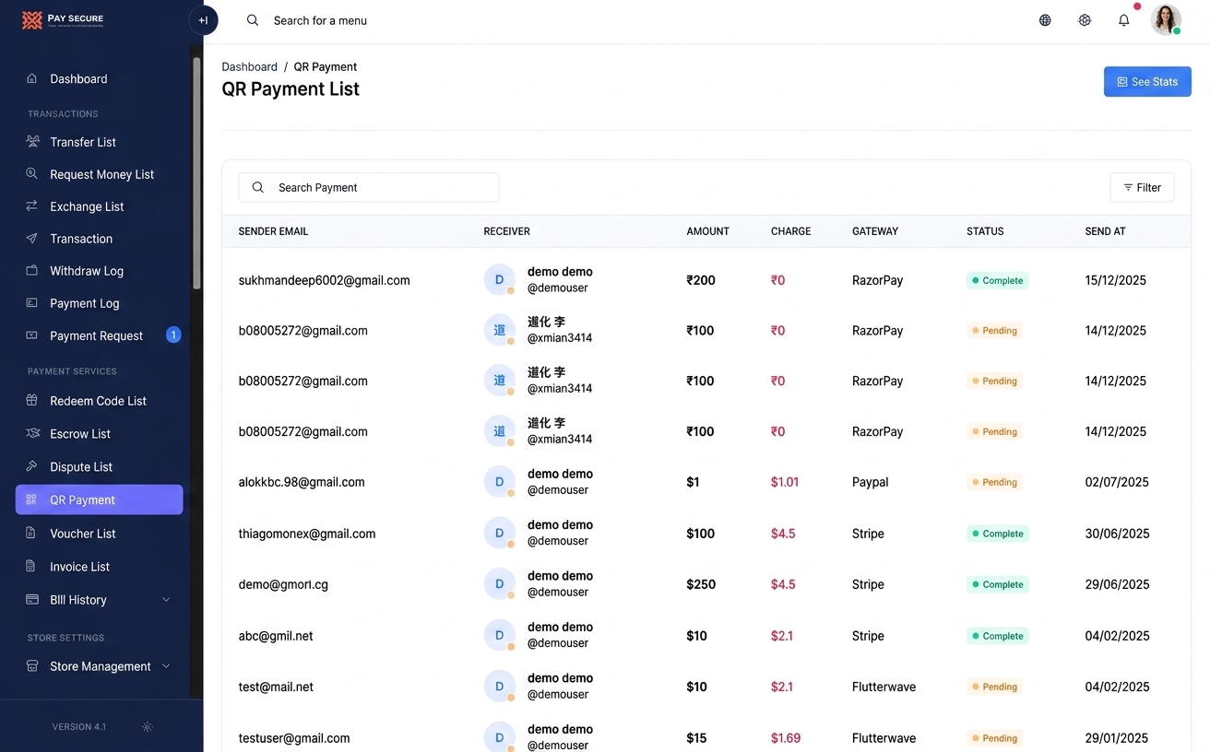Viewport: 1210px width, 752px height.
Task: Click the Escrow List handshake icon
Action: click(x=32, y=434)
